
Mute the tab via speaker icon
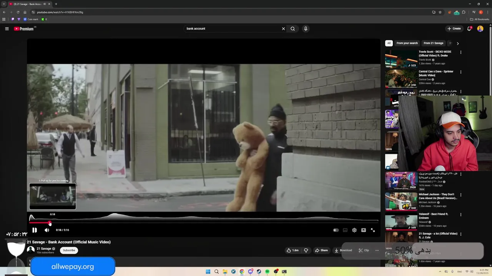pyautogui.click(x=45, y=4)
